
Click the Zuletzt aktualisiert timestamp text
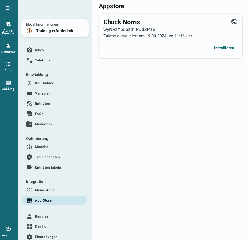[x=148, y=36]
